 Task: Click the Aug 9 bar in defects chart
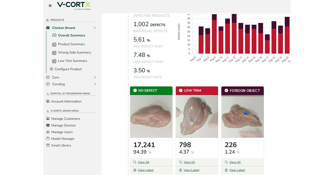coord(214,34)
